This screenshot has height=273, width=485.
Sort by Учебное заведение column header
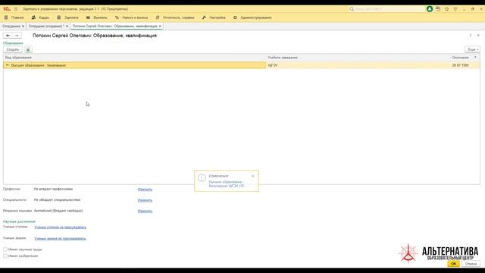[358, 58]
